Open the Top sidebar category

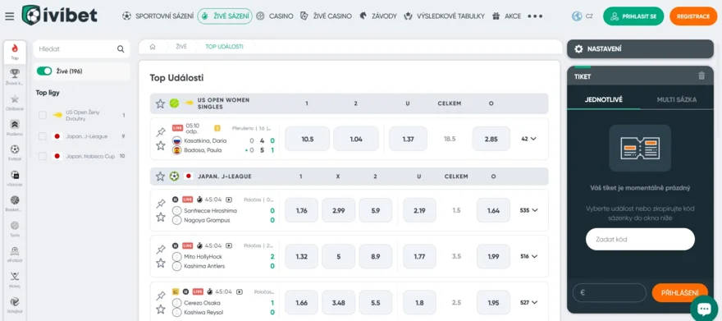click(x=15, y=53)
